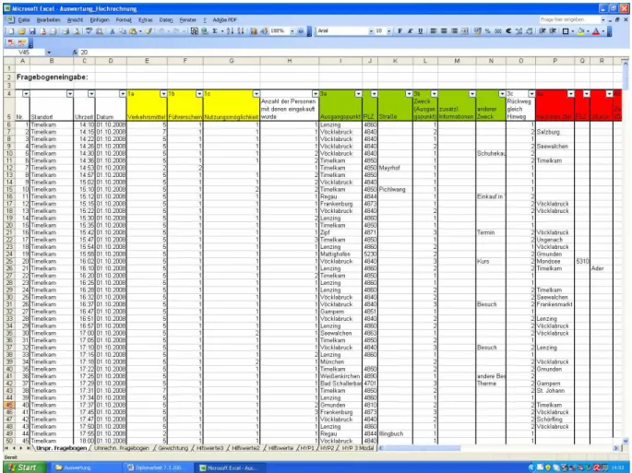This screenshot has width=632, height=473.
Task: Click the Windows Start button
Action: pos(23,467)
